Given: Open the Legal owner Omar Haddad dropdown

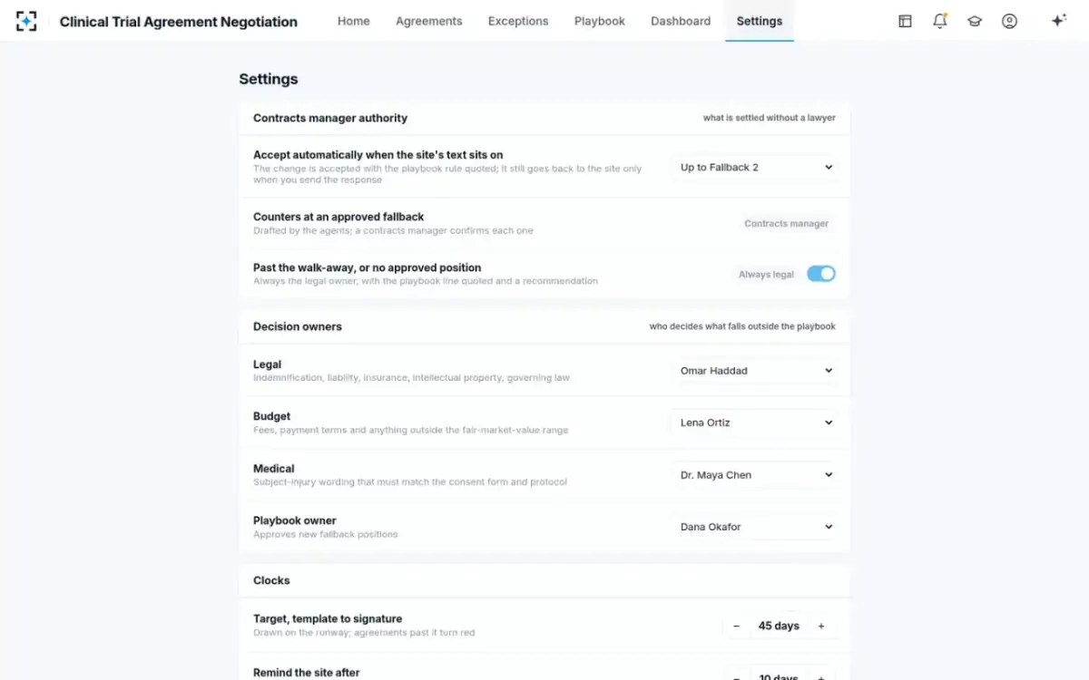Looking at the screenshot, I should coord(756,371).
